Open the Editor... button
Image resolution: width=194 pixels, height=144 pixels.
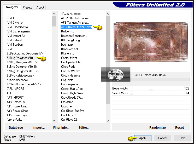point(84,127)
